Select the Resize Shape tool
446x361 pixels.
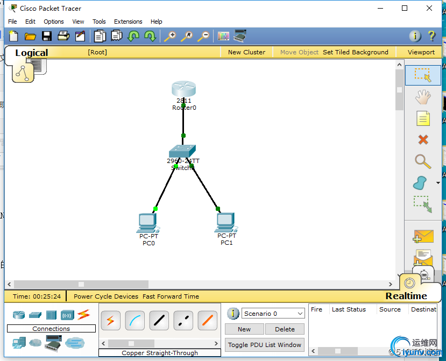[x=422, y=204]
